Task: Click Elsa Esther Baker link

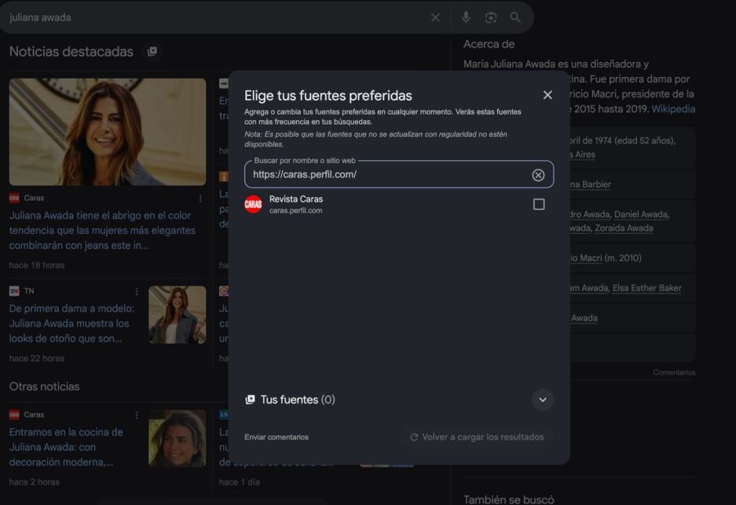Action: (647, 288)
